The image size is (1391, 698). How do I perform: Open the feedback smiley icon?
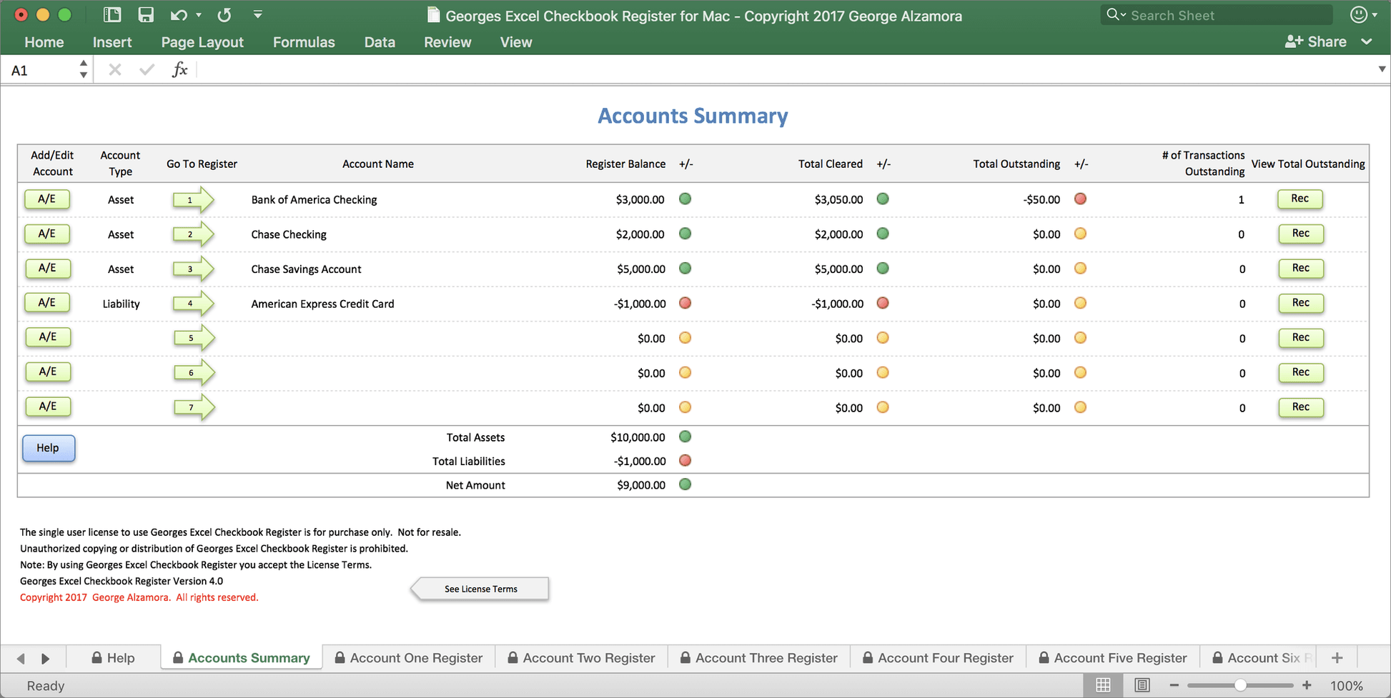pos(1359,14)
